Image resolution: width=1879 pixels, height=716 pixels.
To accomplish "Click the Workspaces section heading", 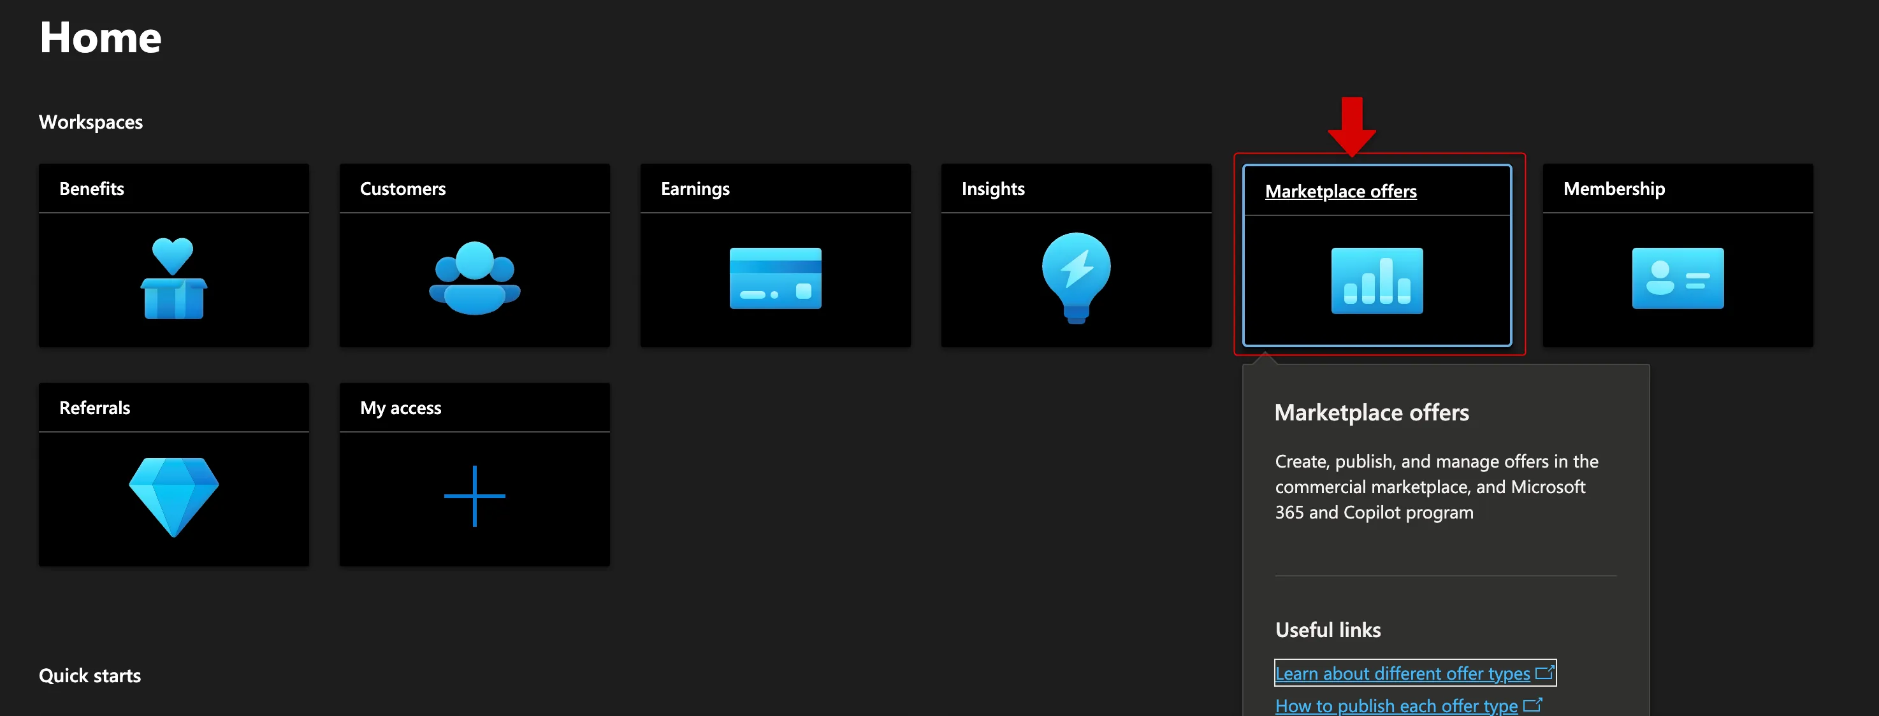I will point(91,122).
